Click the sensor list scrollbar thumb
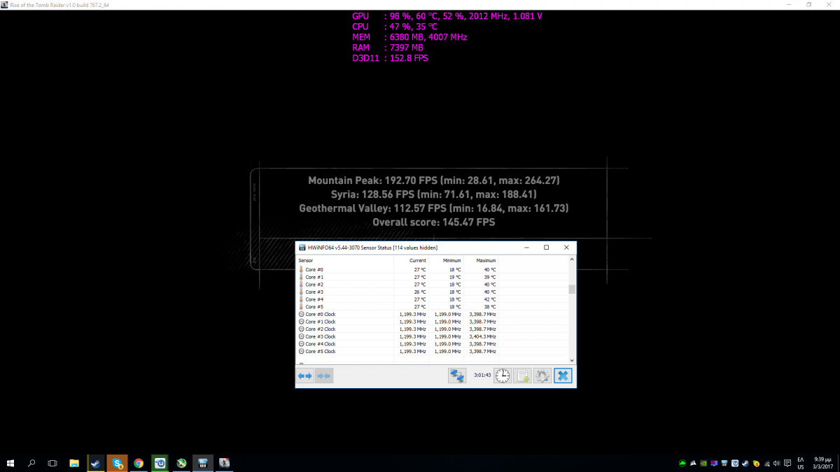 pos(572,289)
